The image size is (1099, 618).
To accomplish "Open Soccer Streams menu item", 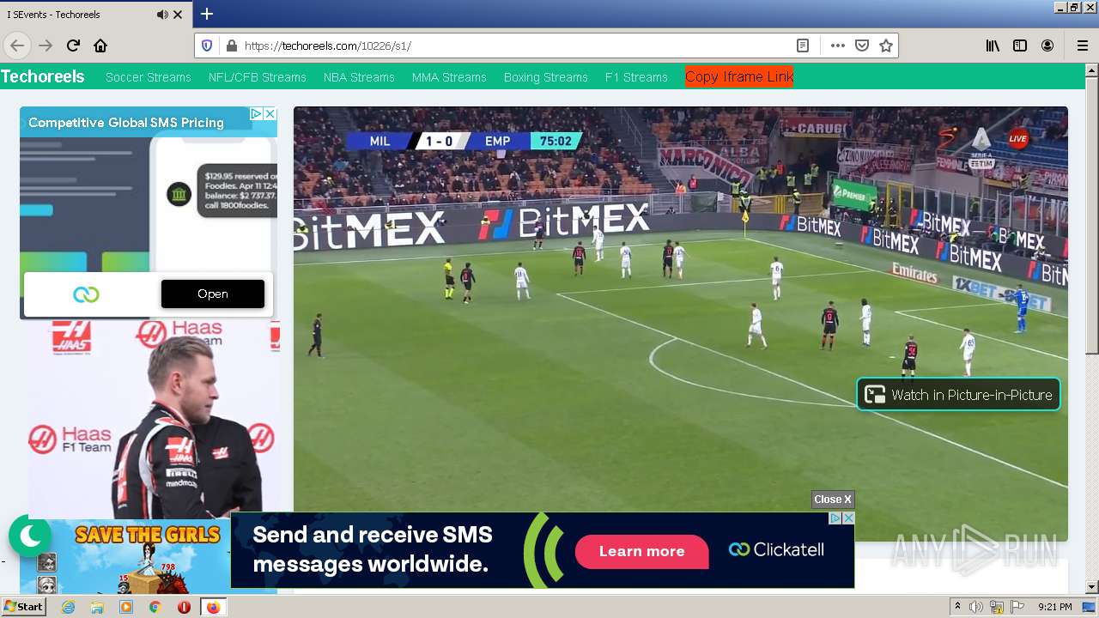I will [149, 77].
